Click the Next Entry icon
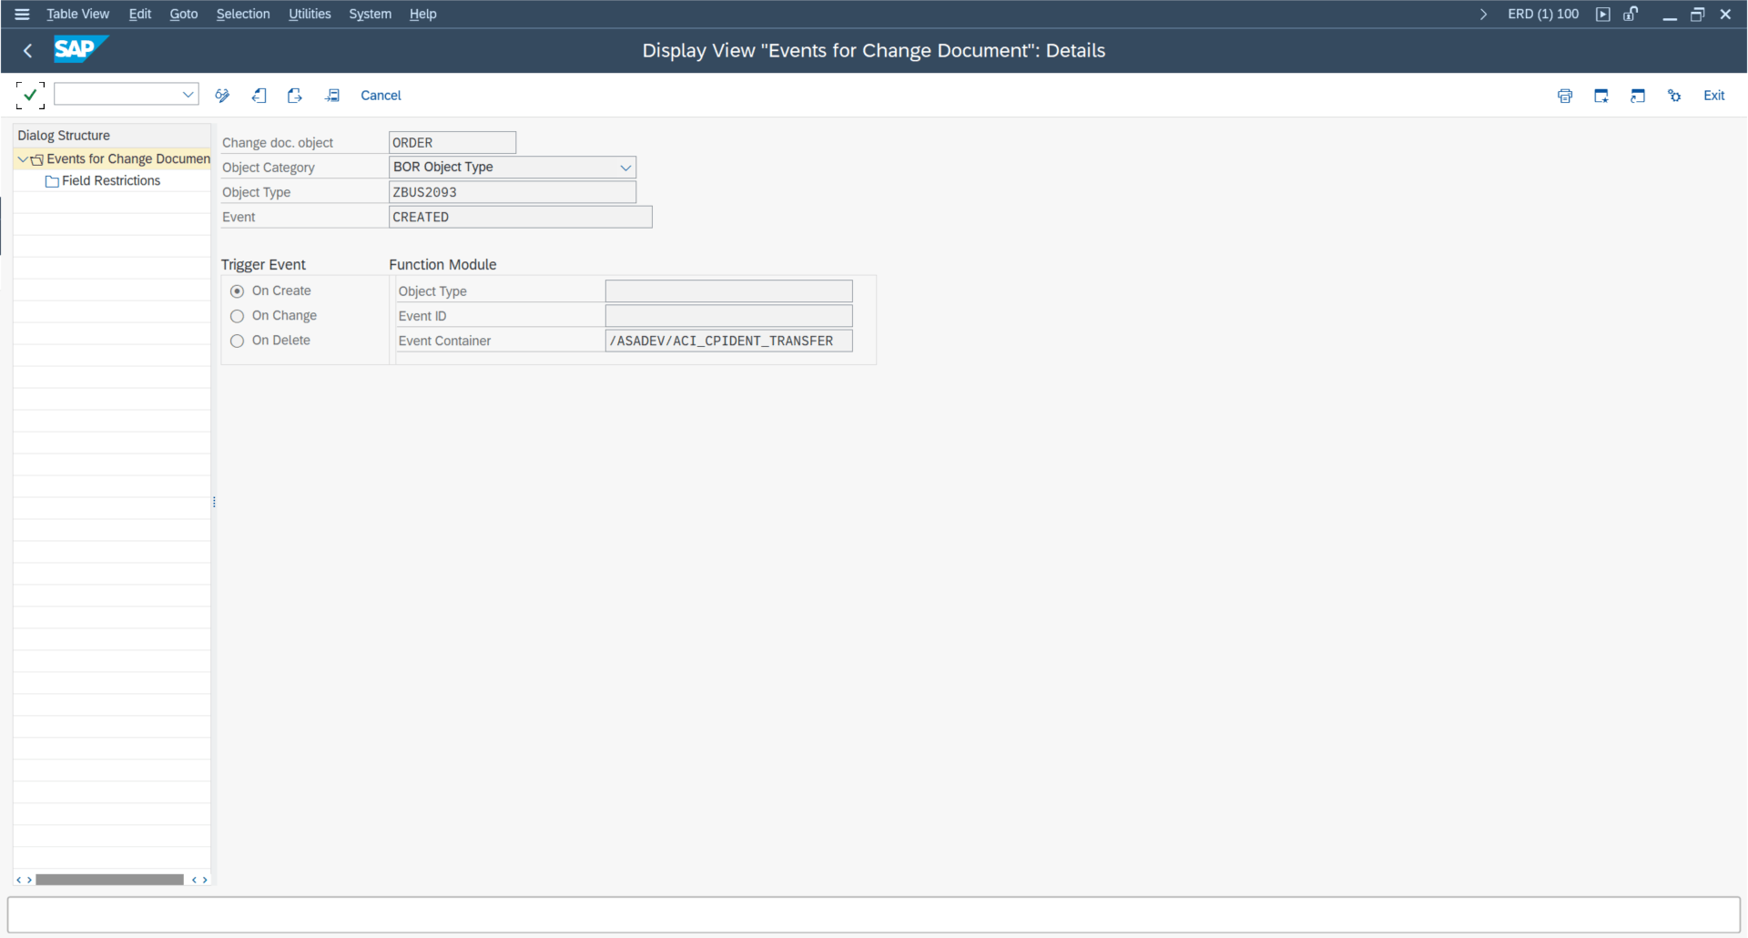This screenshot has height=938, width=1748. [295, 96]
